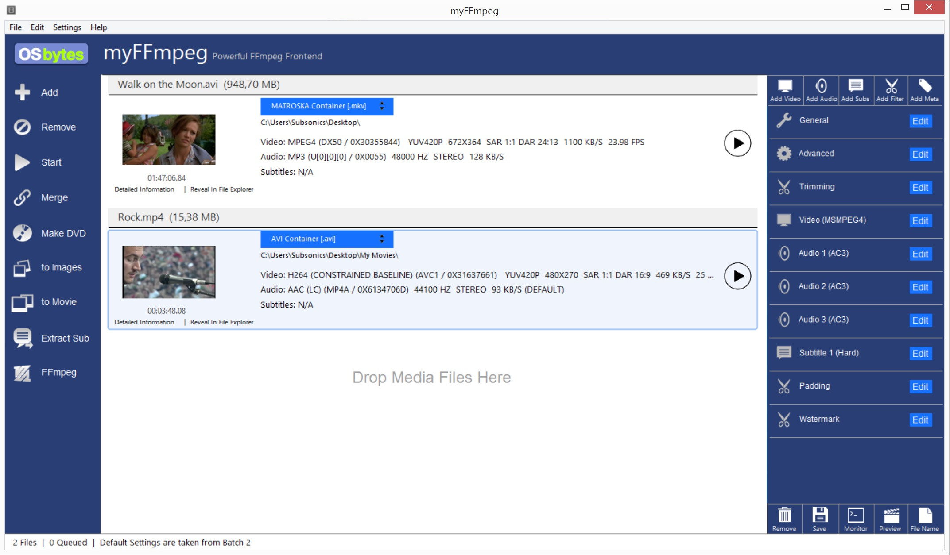Click the Audio 3 (AC3) speaker icon
This screenshot has width=950, height=555.
tap(784, 320)
